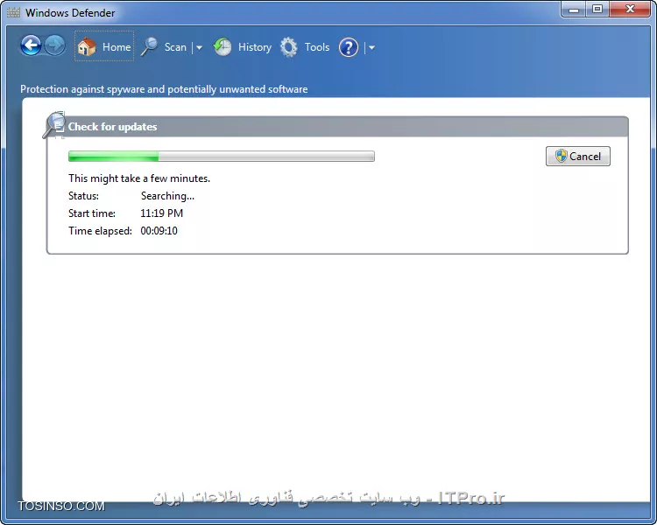Click the start time '11:19 PM'
This screenshot has width=657, height=525.
[162, 213]
